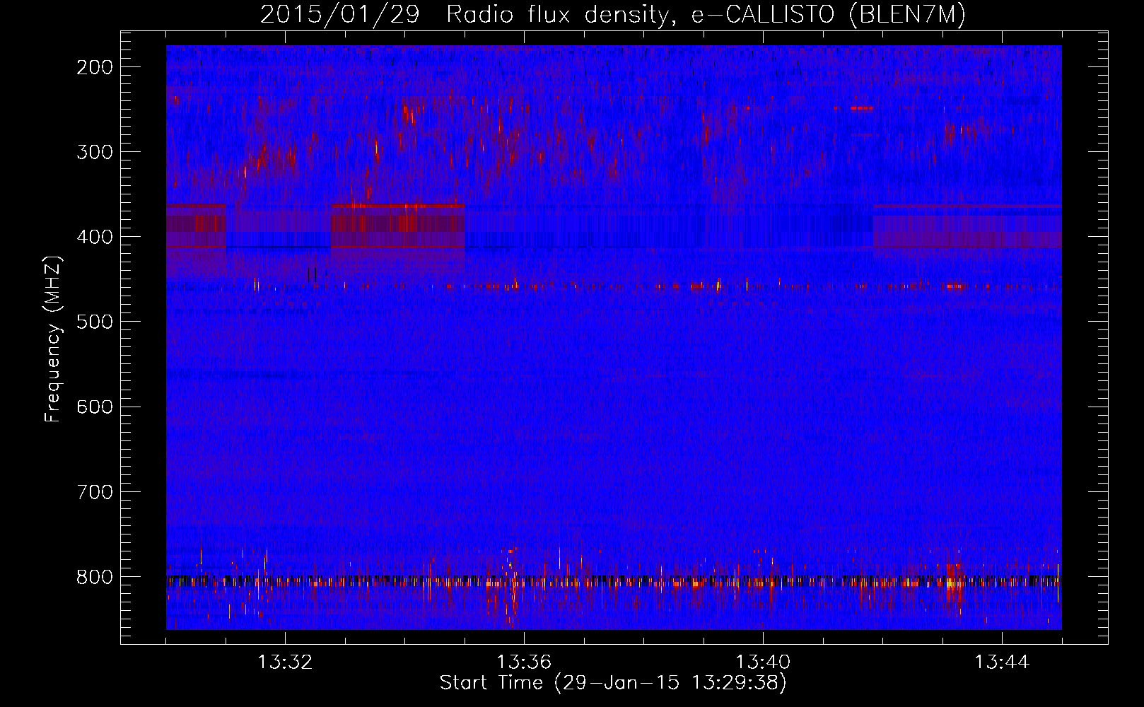Click the 13:44 time tick label
Viewport: 1144px width, 707px height.
point(1002,662)
